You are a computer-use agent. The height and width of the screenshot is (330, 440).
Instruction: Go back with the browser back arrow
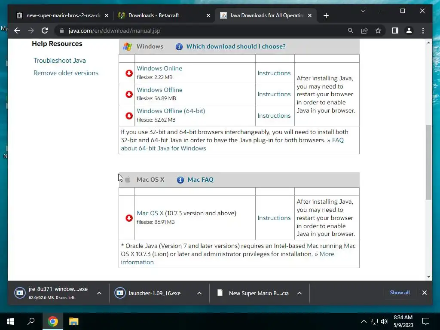pyautogui.click(x=17, y=31)
